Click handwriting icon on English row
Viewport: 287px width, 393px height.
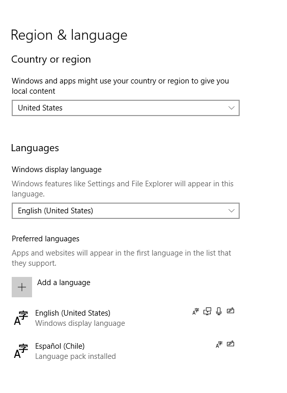click(x=231, y=311)
